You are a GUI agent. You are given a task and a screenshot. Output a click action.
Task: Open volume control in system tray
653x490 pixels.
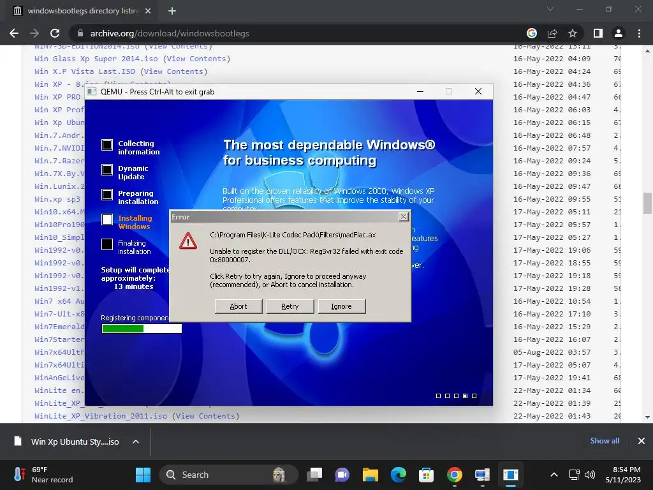pos(590,475)
